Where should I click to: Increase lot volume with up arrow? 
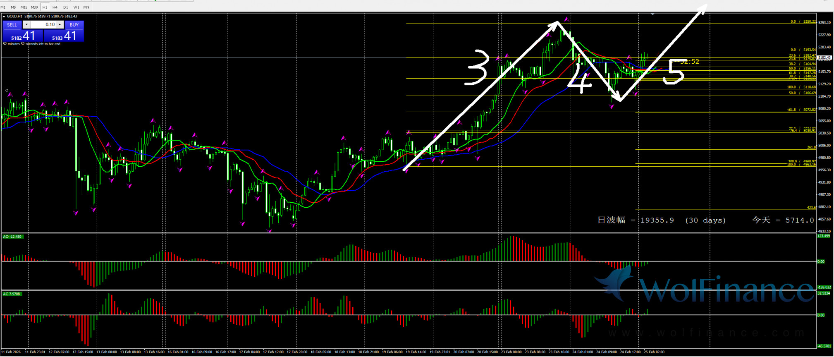point(60,25)
